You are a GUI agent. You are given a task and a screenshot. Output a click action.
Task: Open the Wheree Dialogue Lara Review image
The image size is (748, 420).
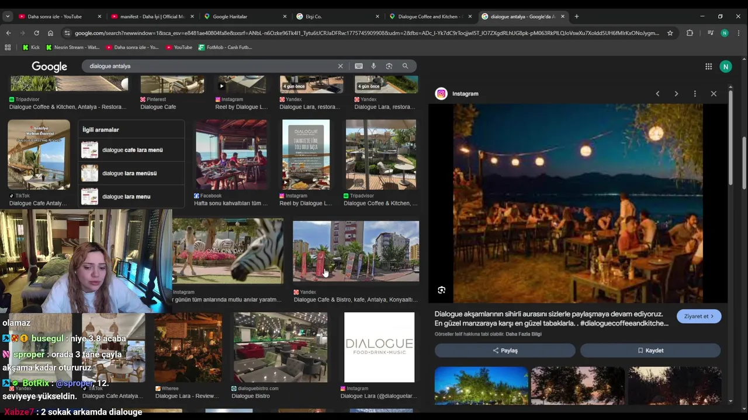pyautogui.click(x=188, y=347)
